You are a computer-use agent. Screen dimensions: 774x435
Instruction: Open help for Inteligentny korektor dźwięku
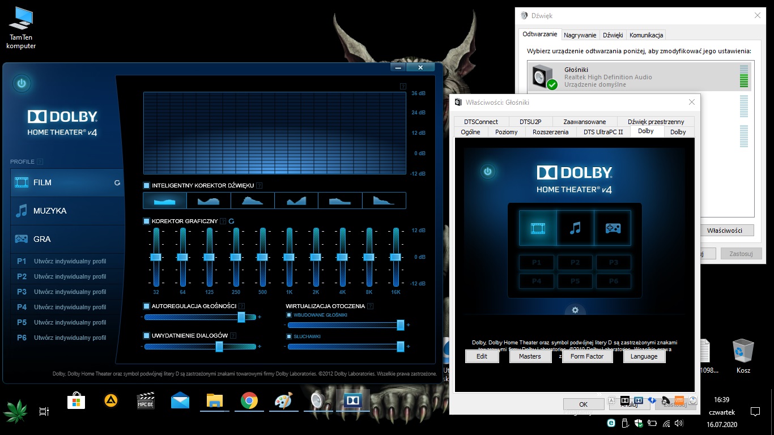259,185
